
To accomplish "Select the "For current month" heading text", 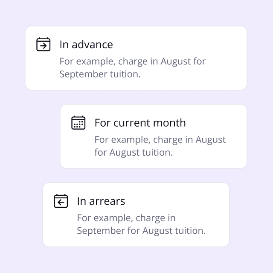I will [140, 123].
